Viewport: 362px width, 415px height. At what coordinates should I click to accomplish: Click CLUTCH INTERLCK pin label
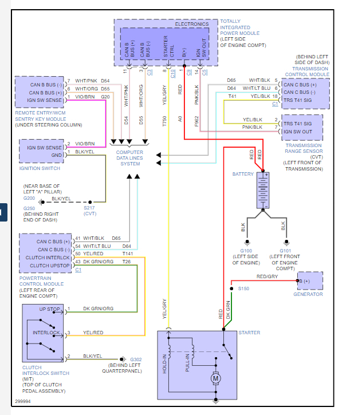click(48, 258)
